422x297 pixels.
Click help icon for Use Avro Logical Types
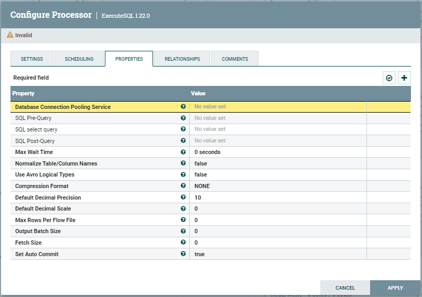pos(183,174)
